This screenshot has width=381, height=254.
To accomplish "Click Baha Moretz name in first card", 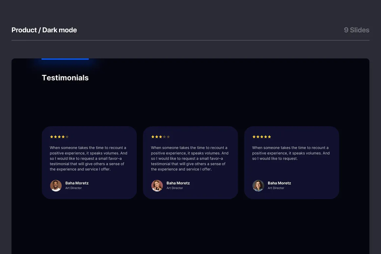I will coord(77,183).
